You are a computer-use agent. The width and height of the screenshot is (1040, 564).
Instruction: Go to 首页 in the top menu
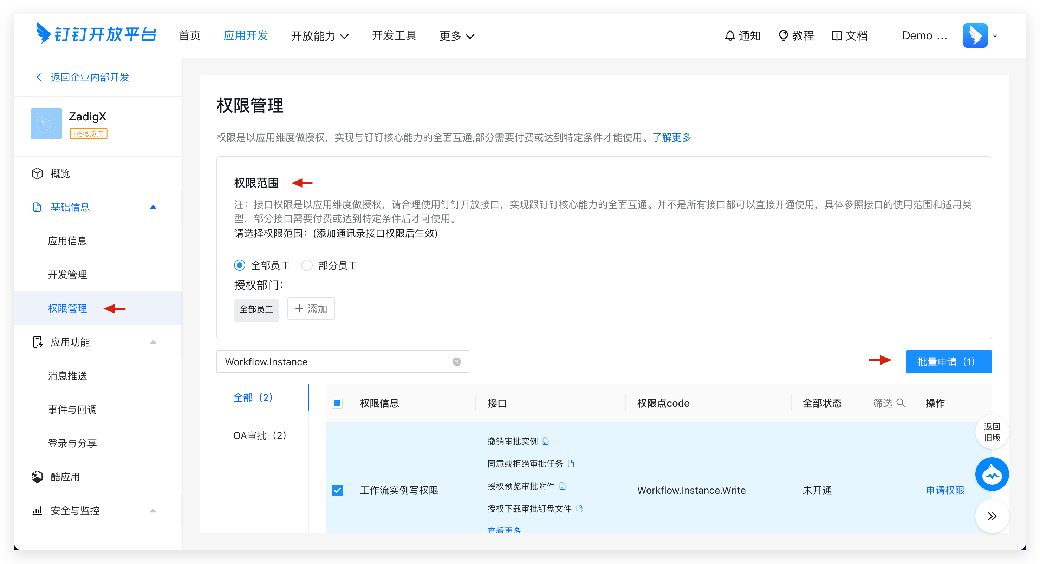coord(190,35)
